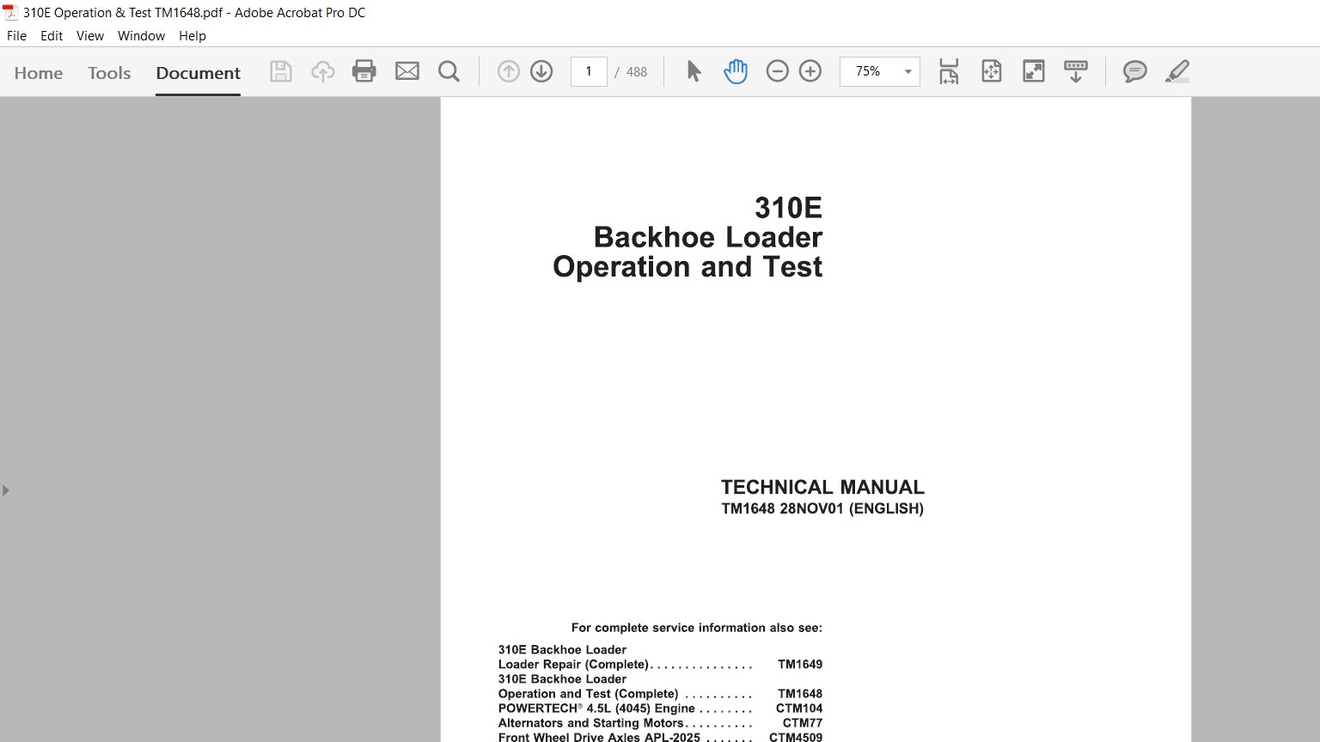Click 'CTM77' manual number
This screenshot has height=742, width=1320.
803,723
